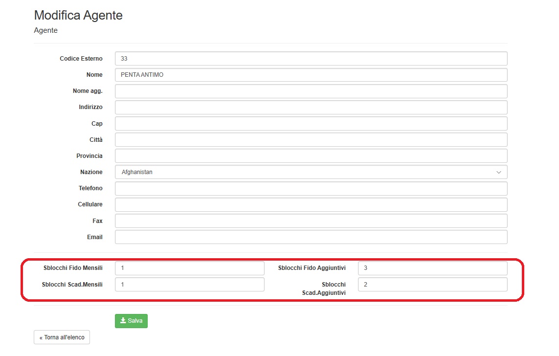The height and width of the screenshot is (356, 559).
Task: Click the Telefono input field
Action: pos(311,188)
